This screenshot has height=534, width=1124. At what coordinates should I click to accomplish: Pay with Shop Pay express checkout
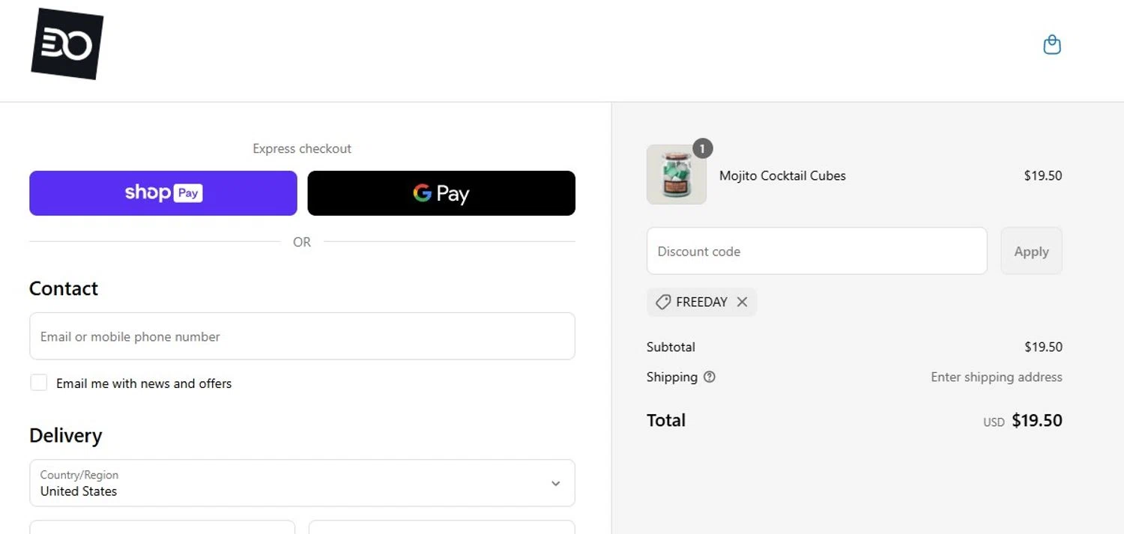point(163,193)
